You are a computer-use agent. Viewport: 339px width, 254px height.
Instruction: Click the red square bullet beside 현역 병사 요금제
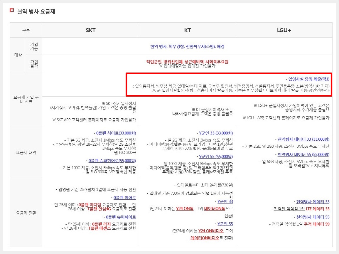coord(12,10)
